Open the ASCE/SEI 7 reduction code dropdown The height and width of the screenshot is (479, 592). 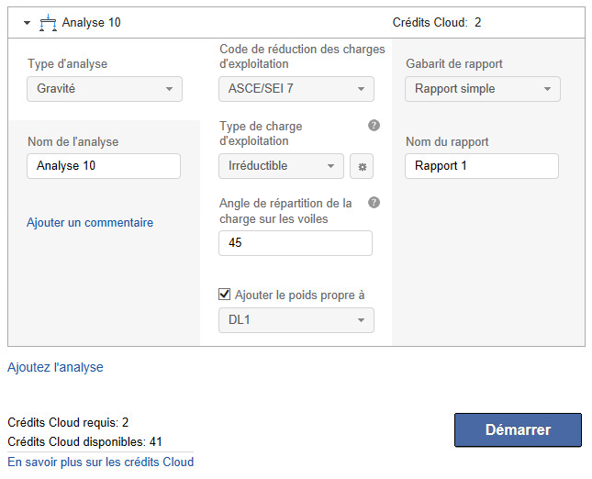click(x=296, y=89)
